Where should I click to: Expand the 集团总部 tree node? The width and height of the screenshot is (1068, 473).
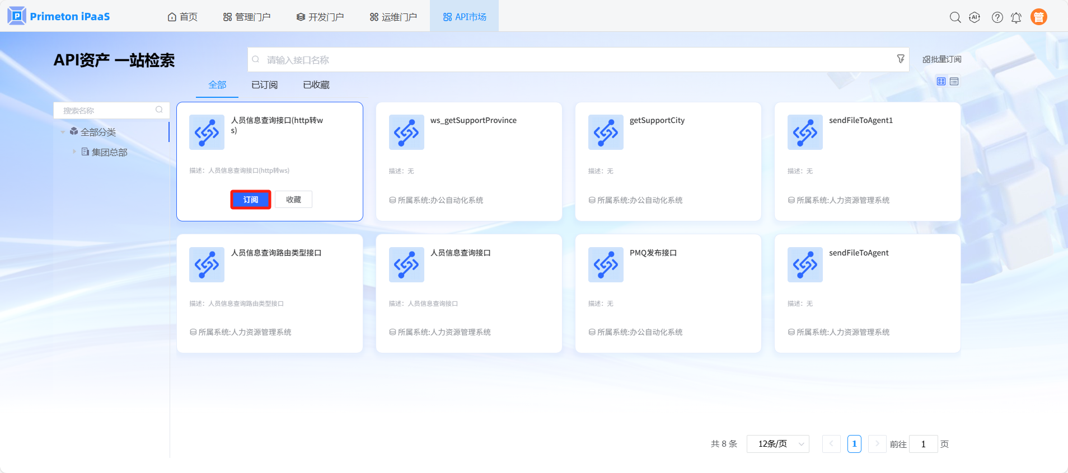[74, 152]
